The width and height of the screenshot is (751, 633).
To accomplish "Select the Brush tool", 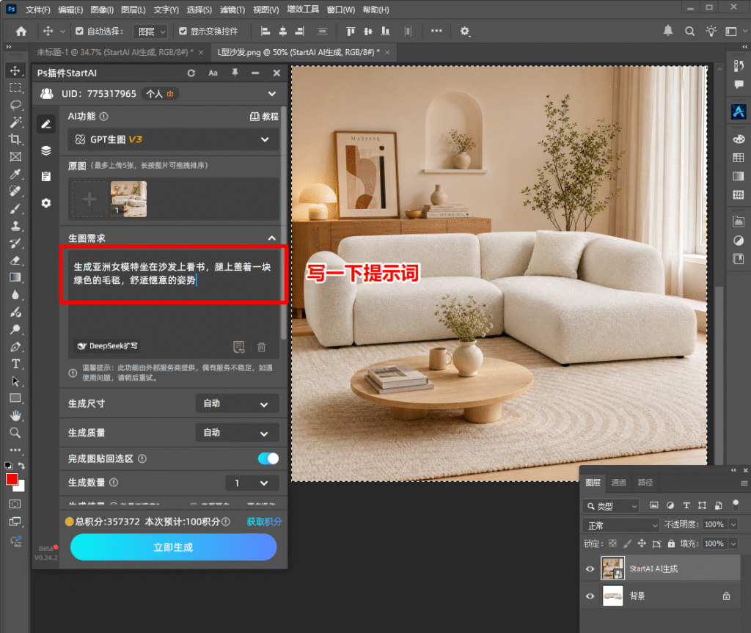I will click(15, 208).
